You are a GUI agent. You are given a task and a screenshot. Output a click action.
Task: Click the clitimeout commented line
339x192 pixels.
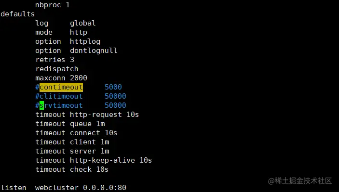[x=81, y=96]
